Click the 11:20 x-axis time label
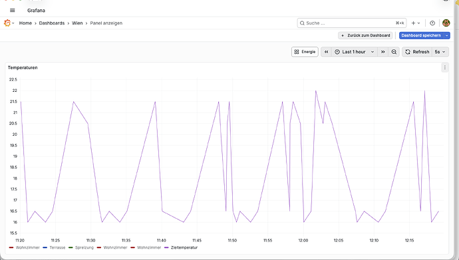This screenshot has height=260, width=459. pos(20,241)
